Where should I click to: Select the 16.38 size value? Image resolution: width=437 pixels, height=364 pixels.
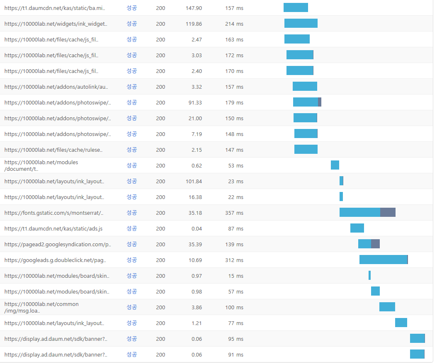[195, 197]
